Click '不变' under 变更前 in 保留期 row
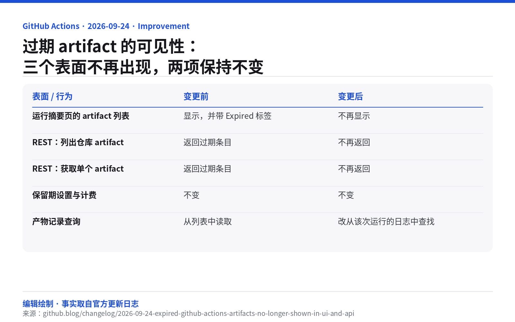 (191, 195)
